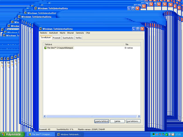
Task: Click the Lopeta tehtävä button
Action: pyautogui.click(x=102, y=121)
